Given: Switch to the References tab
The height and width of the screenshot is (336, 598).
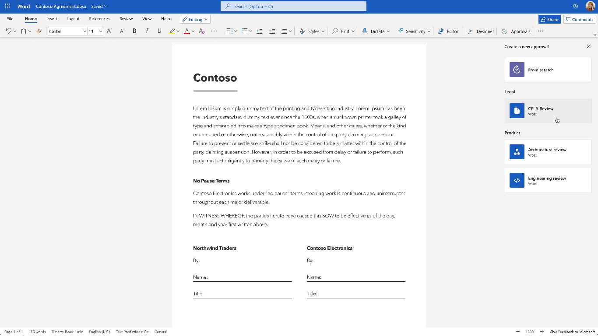Looking at the screenshot, I should click(x=99, y=19).
